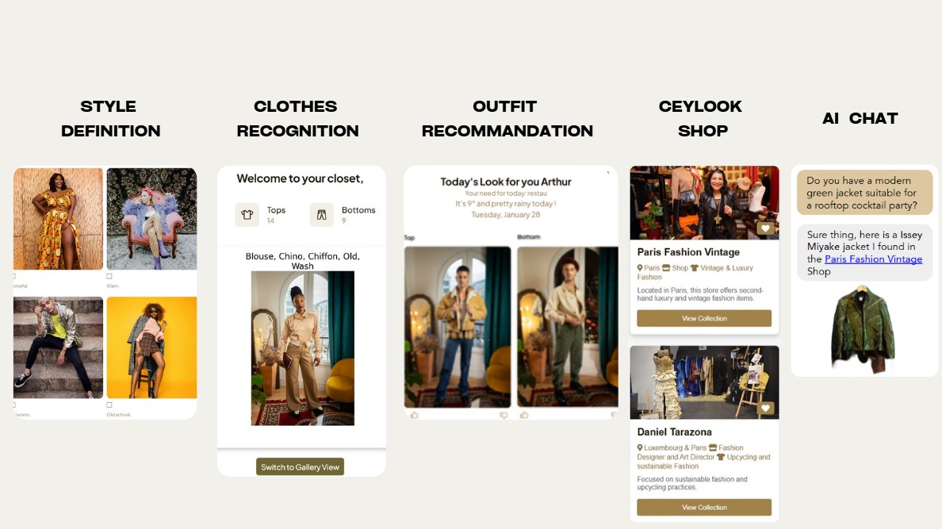
Task: Favorite Paris Fashion Vintage with the heart icon
Action: pos(764,228)
